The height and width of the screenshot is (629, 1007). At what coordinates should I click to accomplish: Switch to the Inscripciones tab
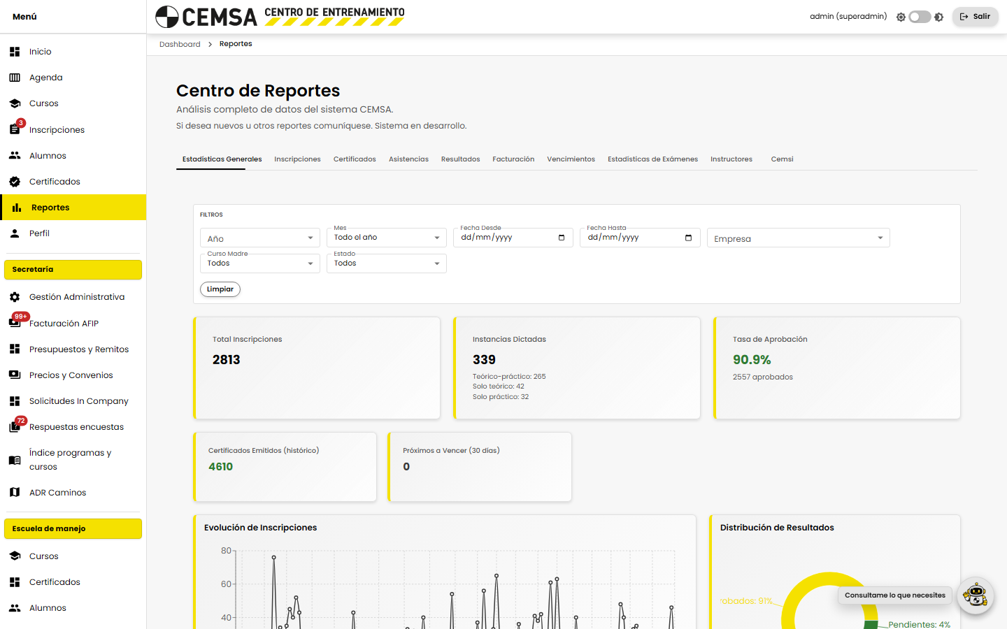[297, 159]
